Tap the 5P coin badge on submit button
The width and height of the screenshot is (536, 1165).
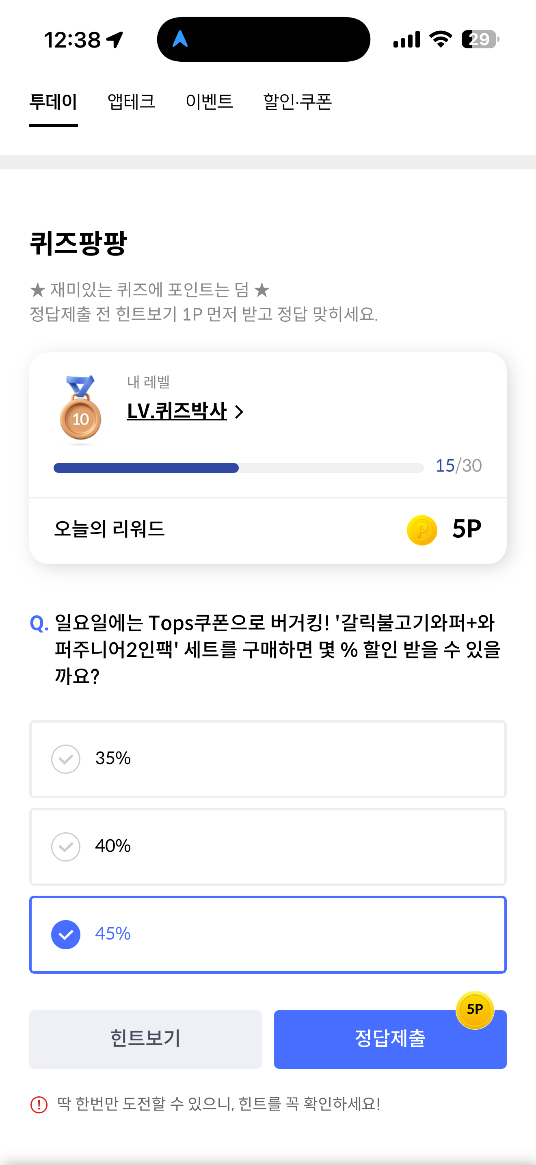tap(475, 1009)
